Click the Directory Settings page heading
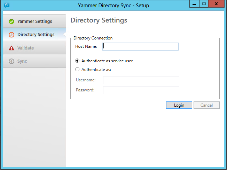This screenshot has width=227, height=170. point(99,20)
